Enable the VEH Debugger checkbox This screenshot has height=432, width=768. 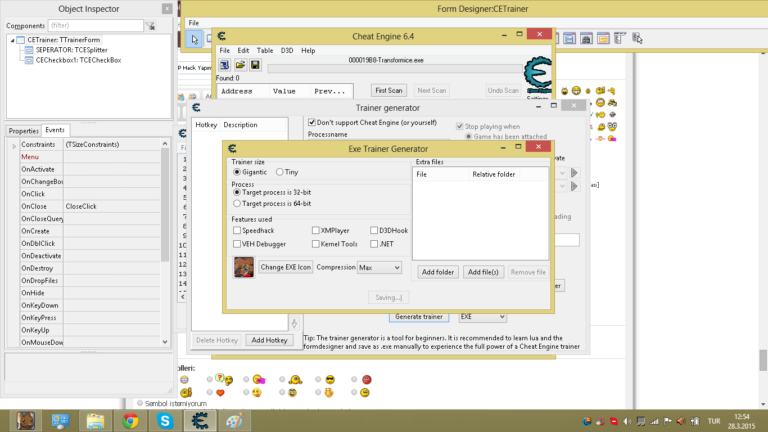237,244
